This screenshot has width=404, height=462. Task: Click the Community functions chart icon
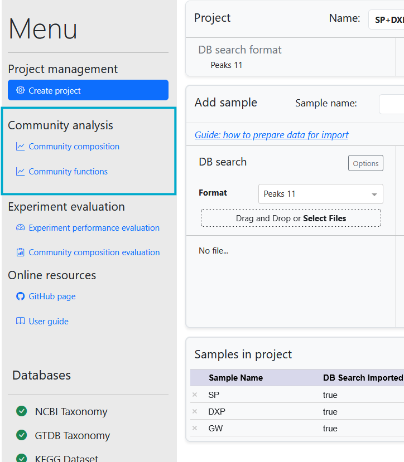tap(21, 172)
